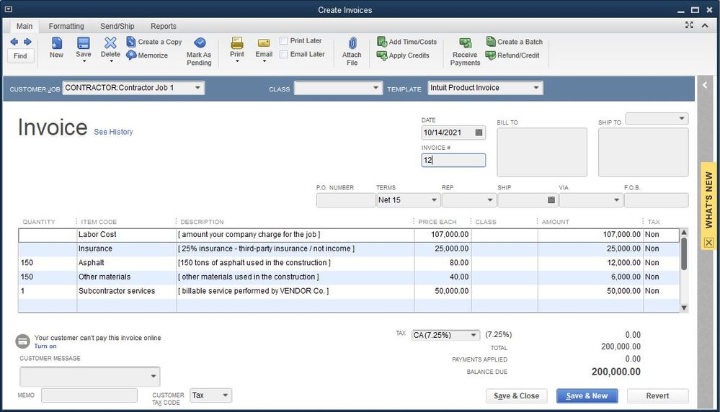Go to the next invoice arrow

point(27,42)
